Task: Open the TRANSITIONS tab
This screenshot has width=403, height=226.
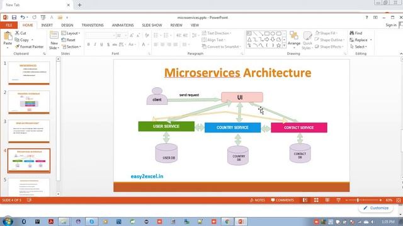Action: (x=93, y=25)
